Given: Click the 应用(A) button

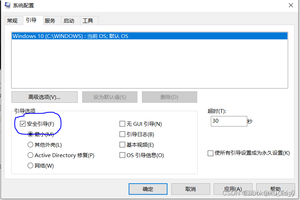Looking at the screenshot, I should click(x=233, y=189).
